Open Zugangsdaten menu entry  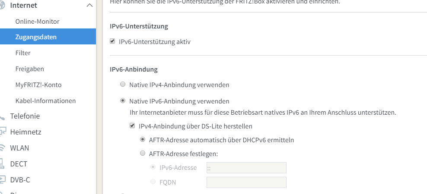[x=36, y=37]
